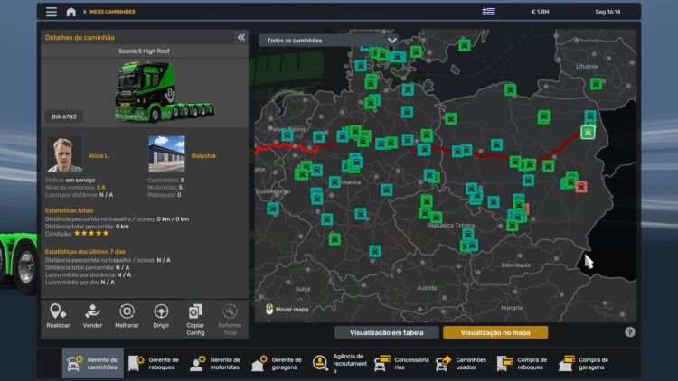This screenshot has width=678, height=381.
Task: Click the BIA 67NJ license plate label
Action: point(64,116)
